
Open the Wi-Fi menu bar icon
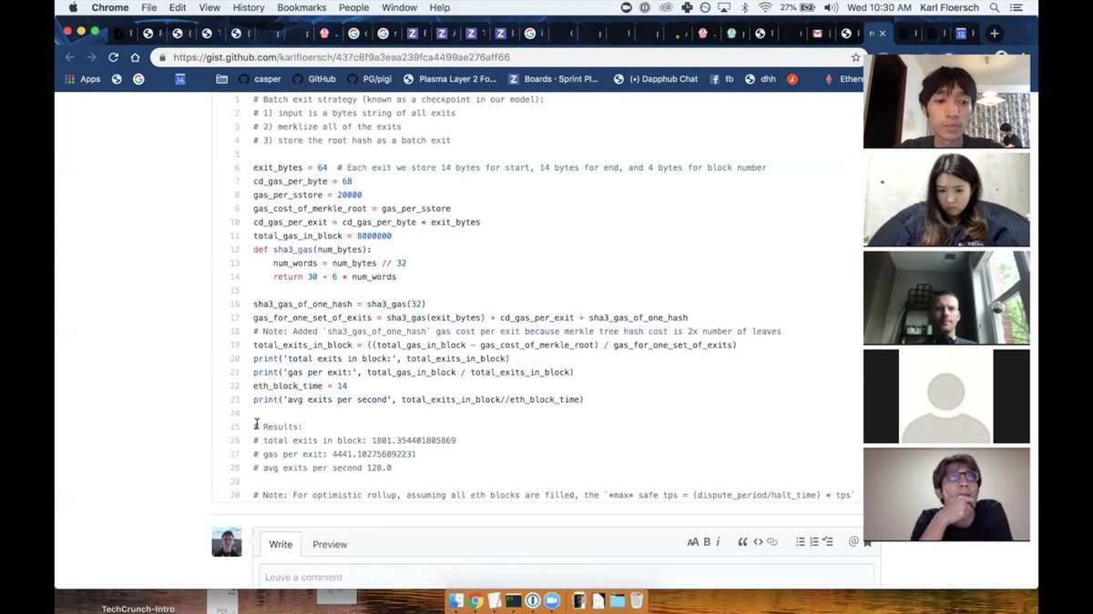point(765,7)
